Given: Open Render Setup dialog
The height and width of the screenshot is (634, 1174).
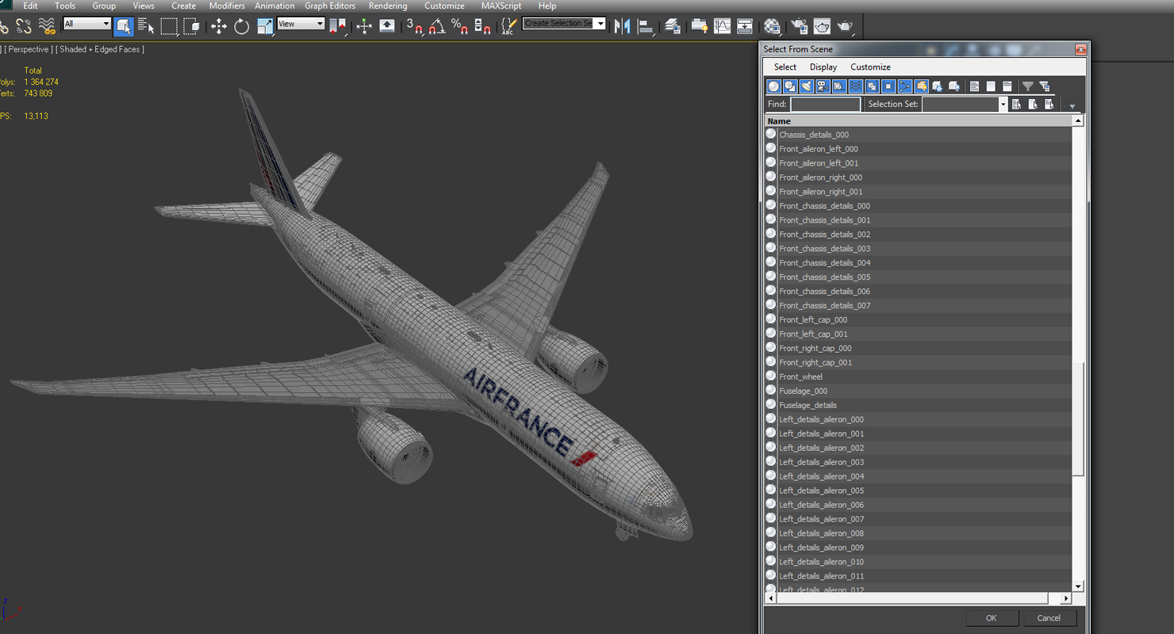Looking at the screenshot, I should pyautogui.click(x=799, y=26).
